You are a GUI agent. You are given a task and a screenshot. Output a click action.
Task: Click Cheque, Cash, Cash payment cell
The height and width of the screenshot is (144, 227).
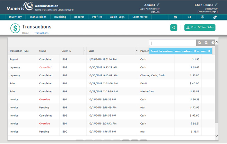(x=152, y=75)
